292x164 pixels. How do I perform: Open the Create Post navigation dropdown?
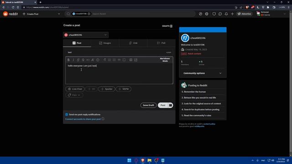pos(42,14)
